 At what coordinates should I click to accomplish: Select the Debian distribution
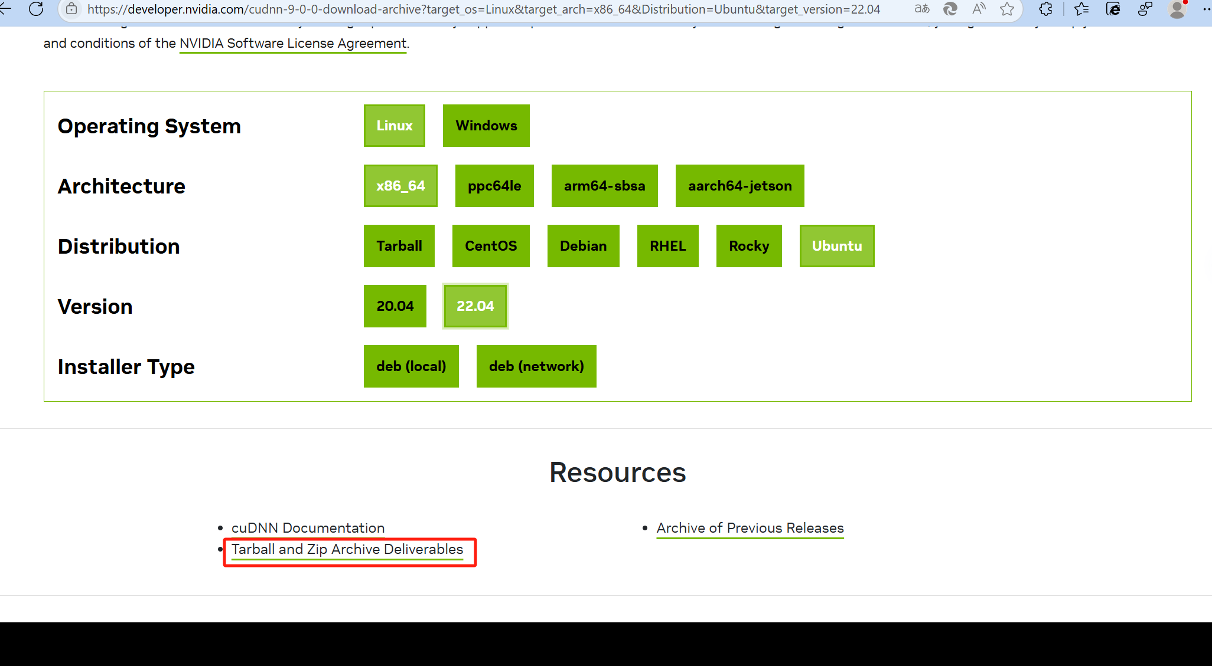coord(583,246)
